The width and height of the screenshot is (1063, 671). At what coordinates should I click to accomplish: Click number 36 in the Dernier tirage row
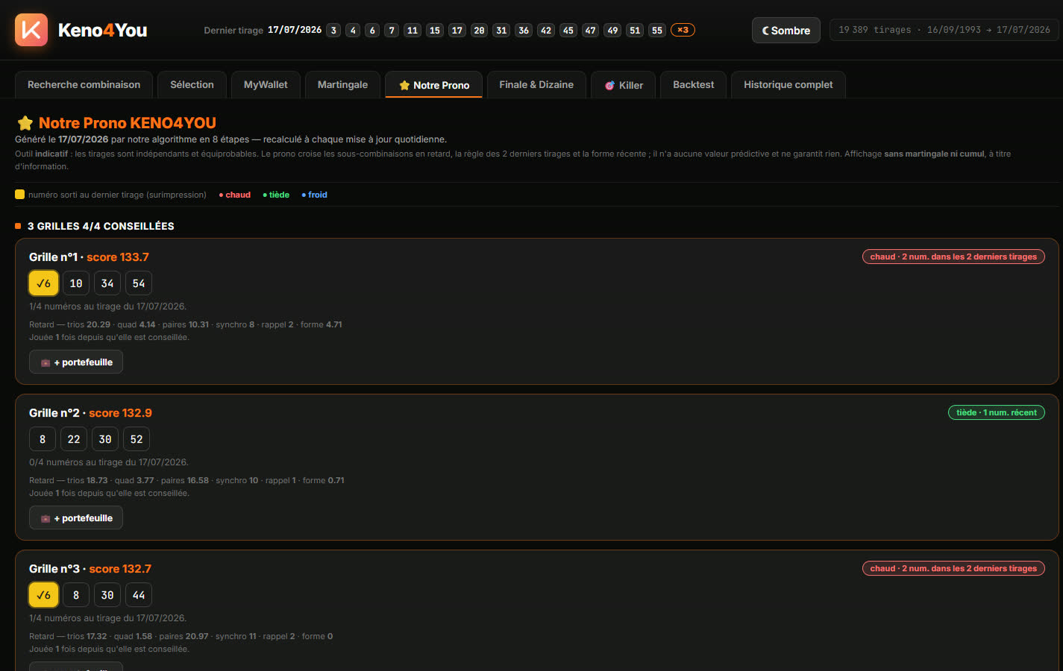pos(524,31)
